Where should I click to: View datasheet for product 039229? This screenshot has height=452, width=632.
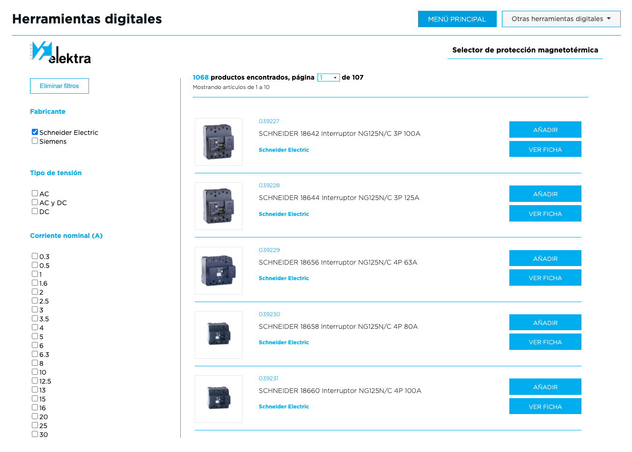click(545, 278)
